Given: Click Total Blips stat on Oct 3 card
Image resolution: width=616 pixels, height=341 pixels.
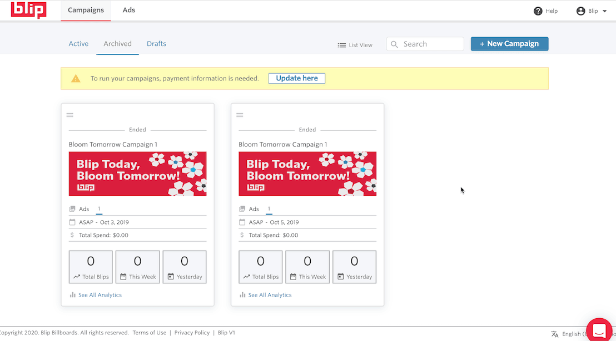Looking at the screenshot, I should 91,267.
